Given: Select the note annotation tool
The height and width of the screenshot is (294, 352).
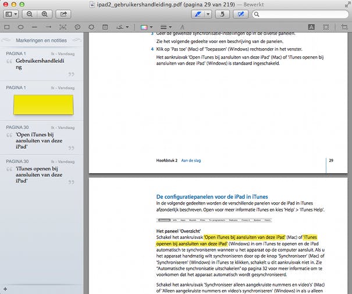Looking at the screenshot, I should 105,27.
